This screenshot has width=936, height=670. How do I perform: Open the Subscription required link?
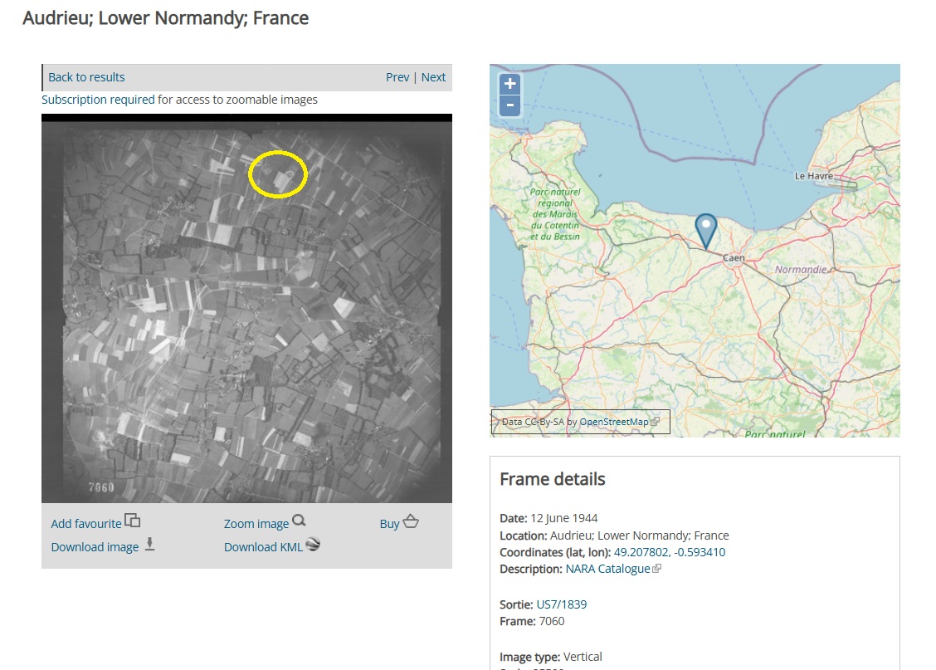point(98,100)
